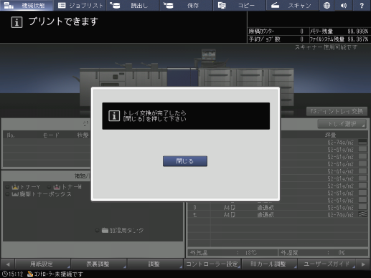Click the コントローラー未接続です status message

(x=59, y=274)
